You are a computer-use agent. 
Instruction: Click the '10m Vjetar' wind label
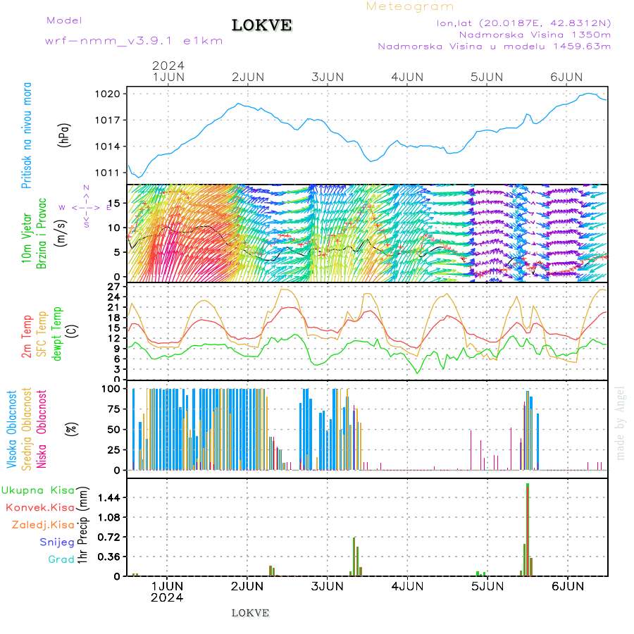26,238
